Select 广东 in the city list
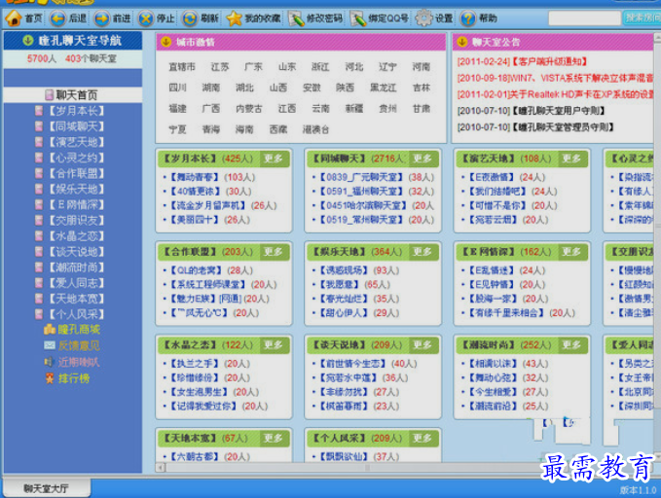The height and width of the screenshot is (498, 661). click(253, 67)
